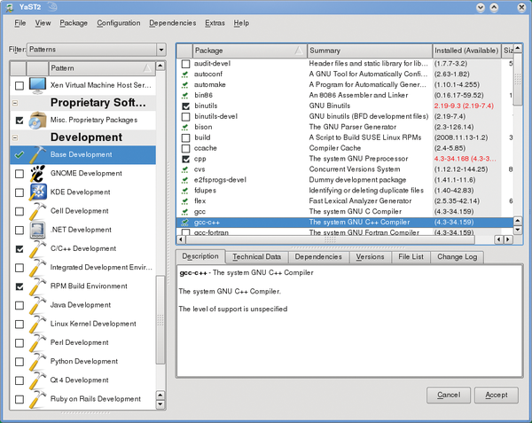This screenshot has width=532, height=423.
Task: Click the Python Development hammer icon
Action: click(38, 361)
